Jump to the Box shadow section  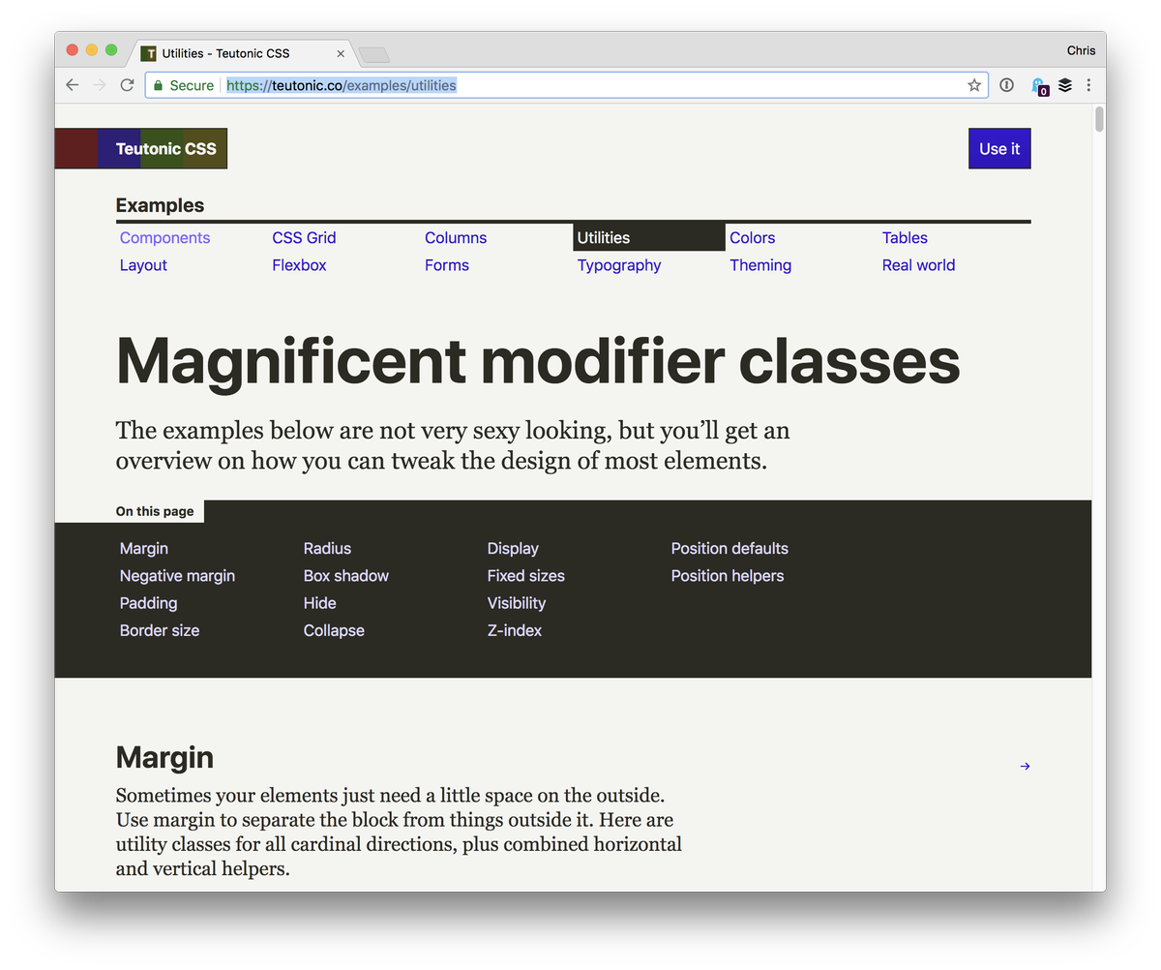(346, 575)
